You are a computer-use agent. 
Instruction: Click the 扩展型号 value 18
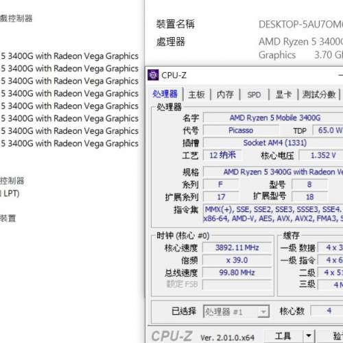pos(309,197)
